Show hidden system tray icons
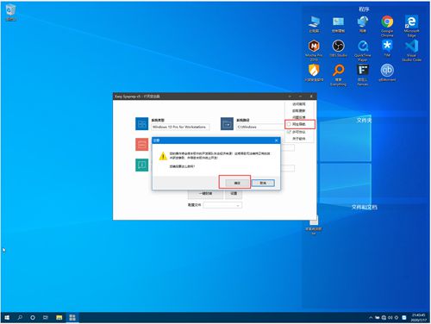Viewport: 431px width, 324px height. click(x=371, y=317)
